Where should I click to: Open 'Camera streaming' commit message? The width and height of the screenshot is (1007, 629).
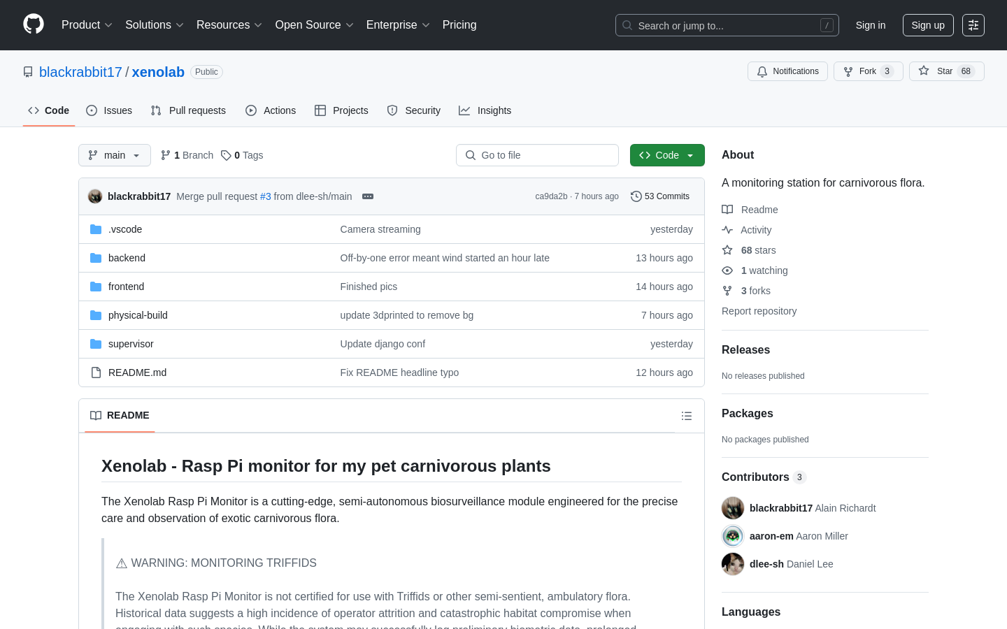[x=380, y=229]
